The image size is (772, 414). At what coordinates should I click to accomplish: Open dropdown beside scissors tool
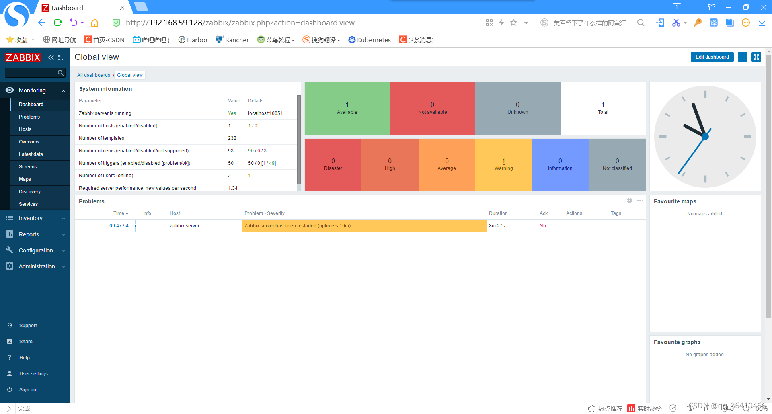(685, 23)
